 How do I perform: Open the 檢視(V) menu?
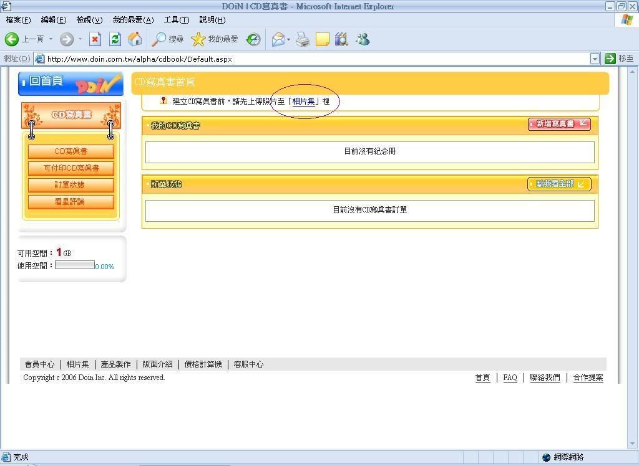coord(89,20)
